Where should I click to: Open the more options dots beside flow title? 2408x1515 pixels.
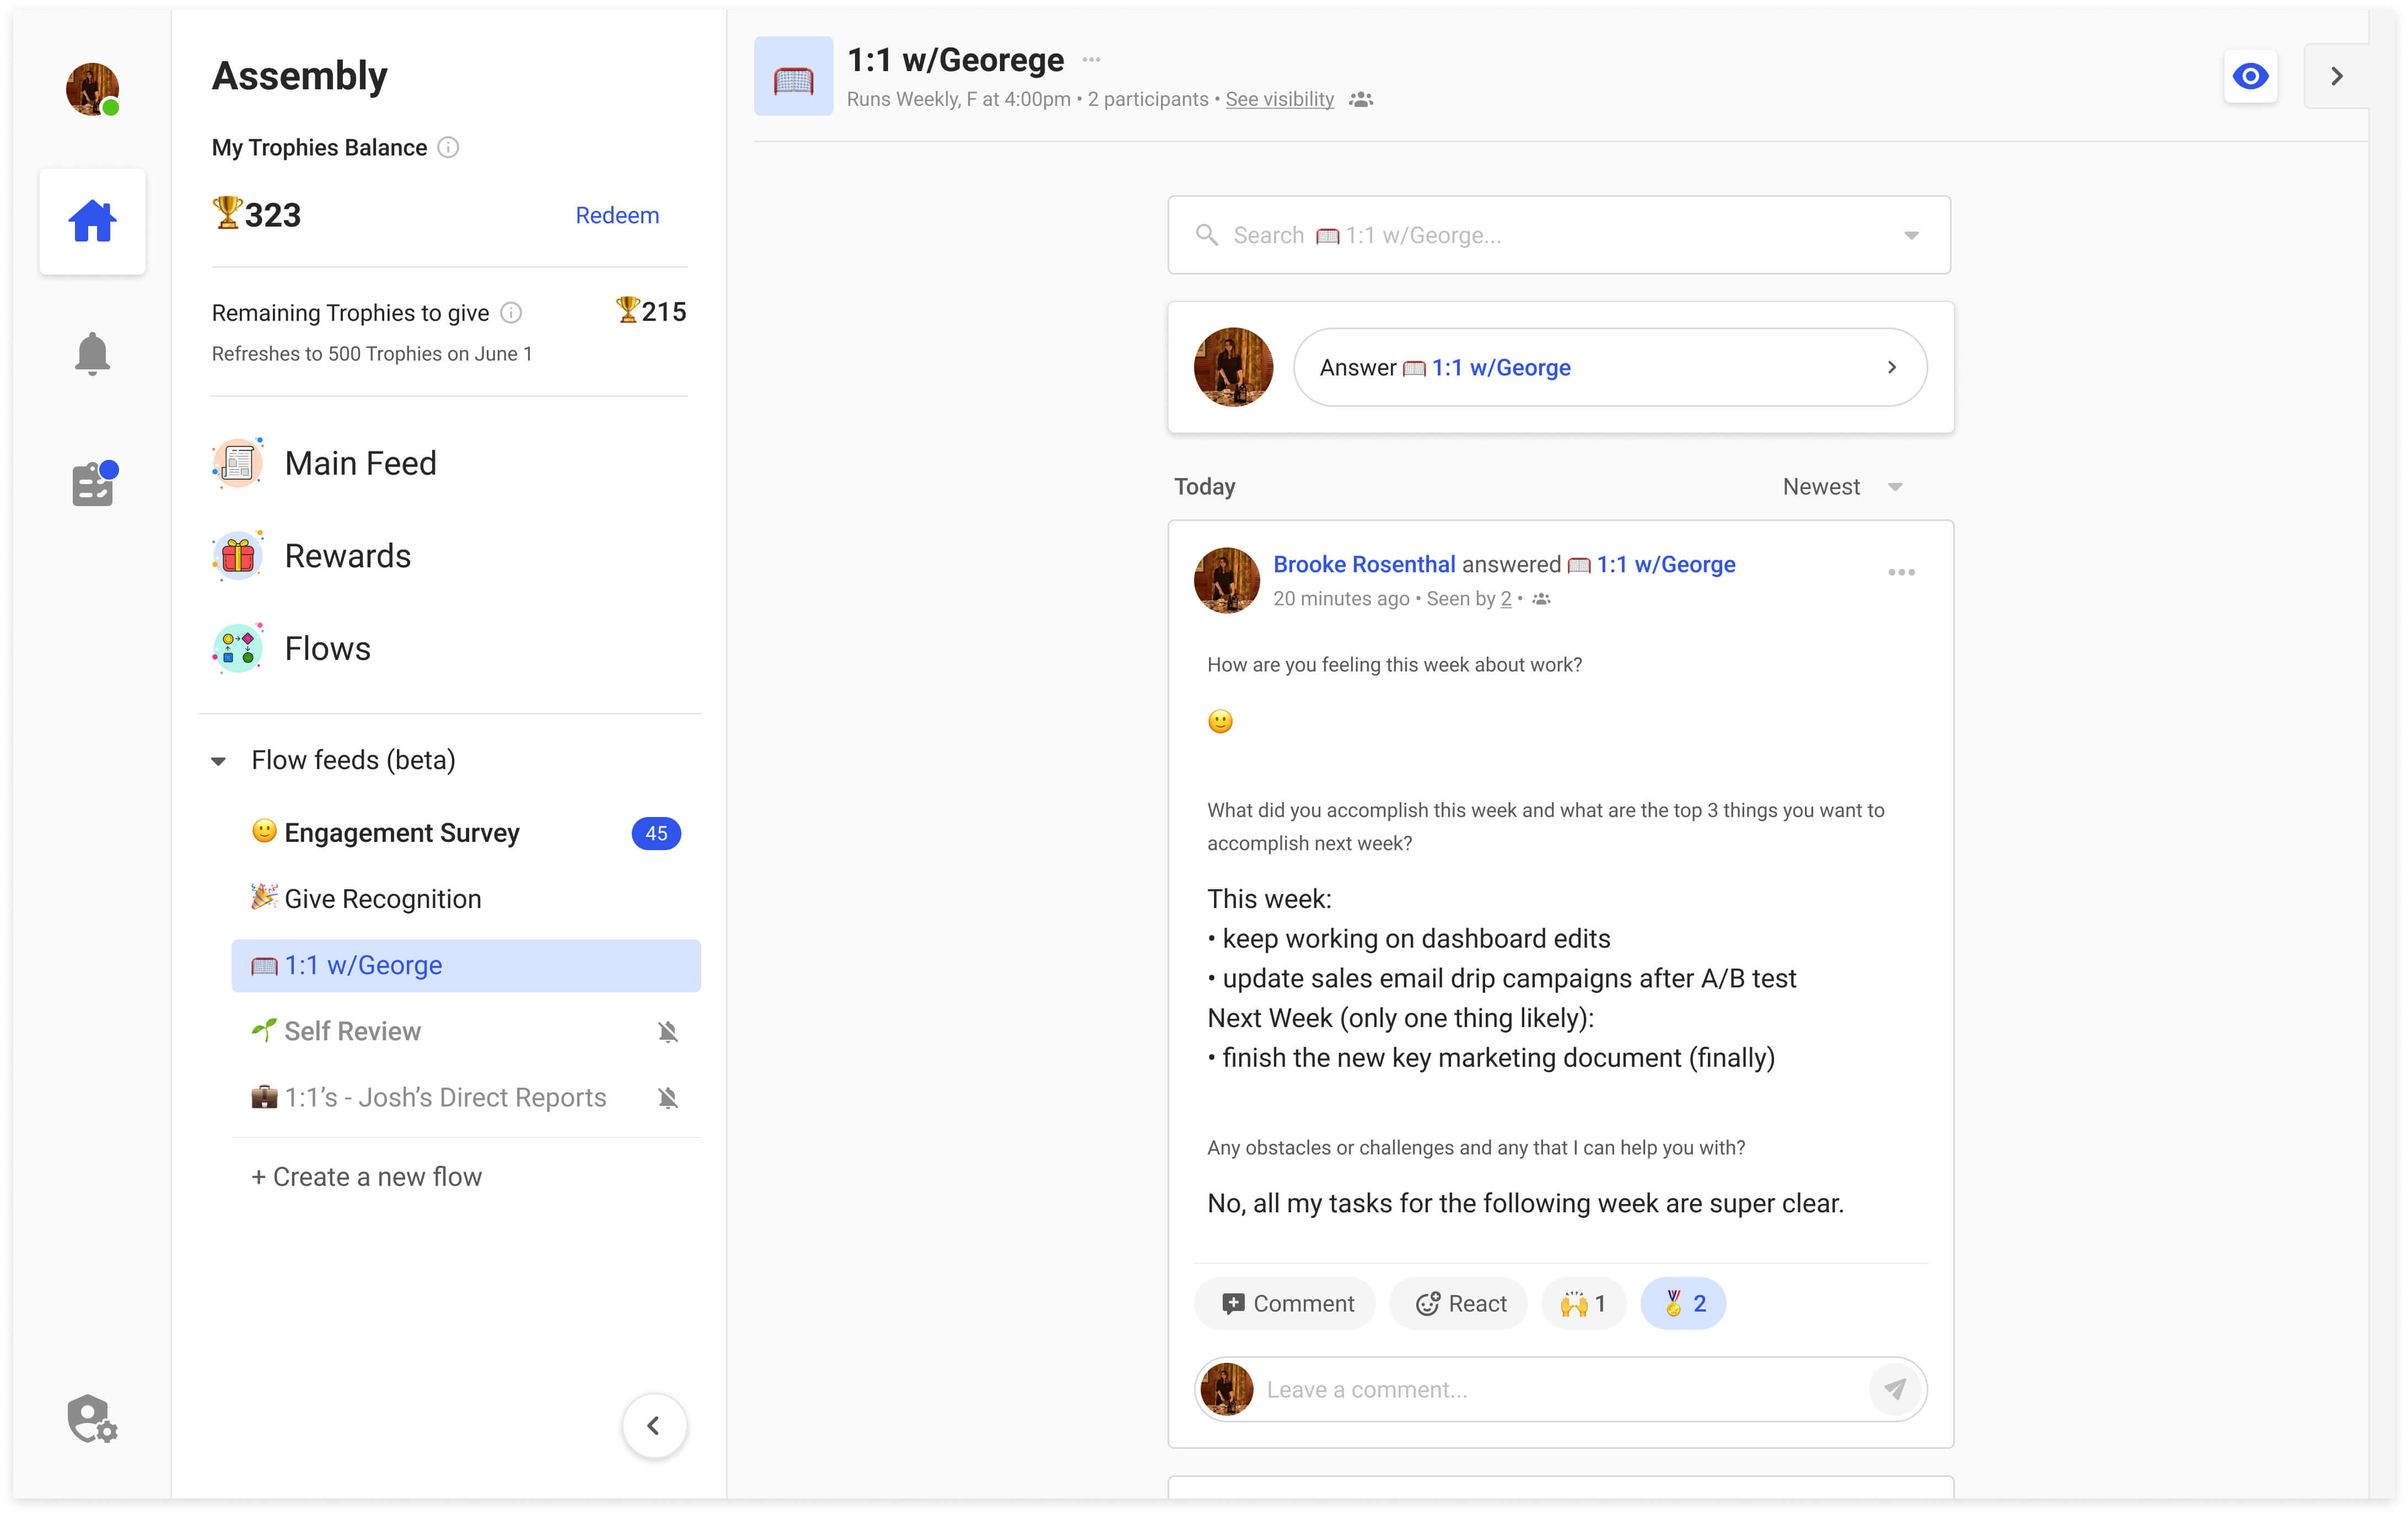coord(1091,60)
